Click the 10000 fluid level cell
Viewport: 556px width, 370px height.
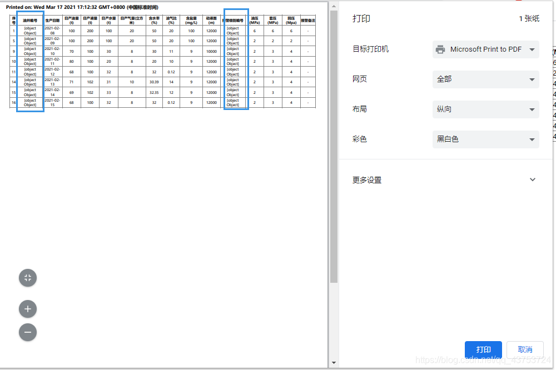tap(212, 51)
